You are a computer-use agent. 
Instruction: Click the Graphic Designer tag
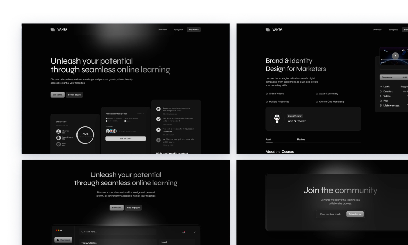(x=294, y=116)
